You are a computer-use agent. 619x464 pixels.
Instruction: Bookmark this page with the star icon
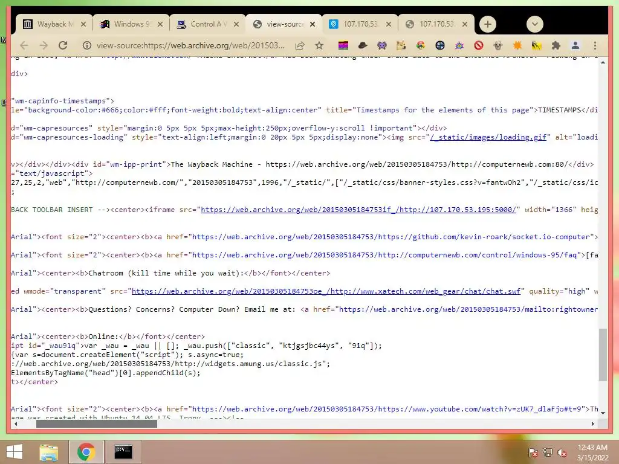tap(319, 45)
